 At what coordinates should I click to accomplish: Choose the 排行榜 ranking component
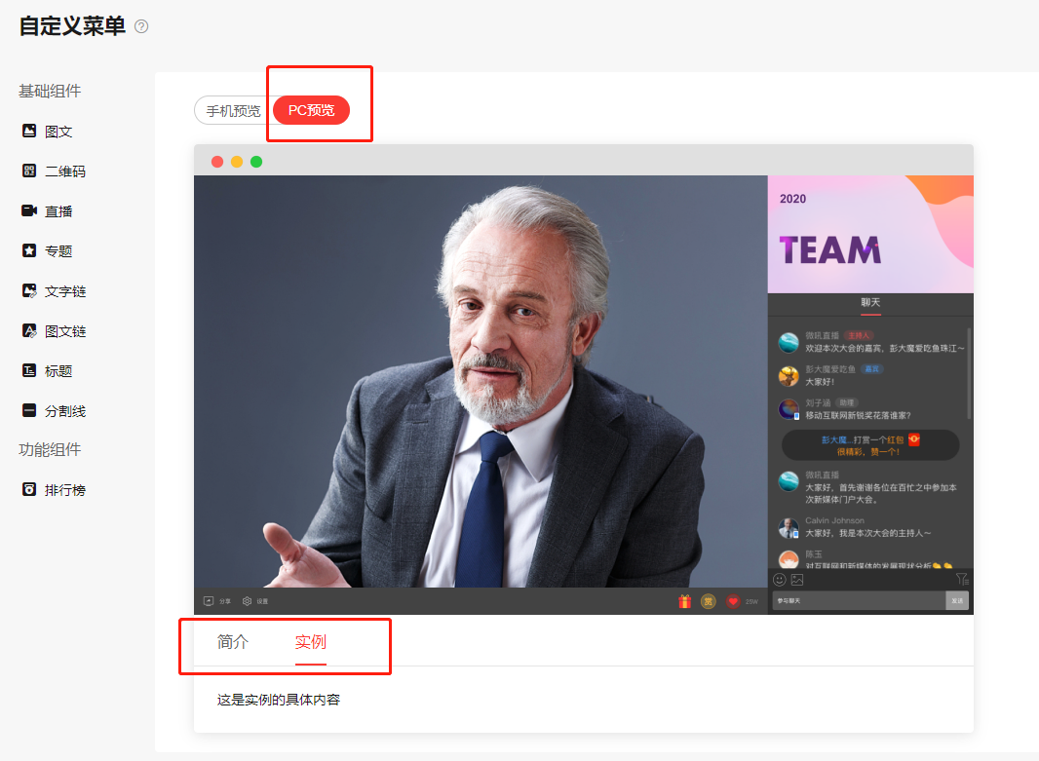(54, 489)
